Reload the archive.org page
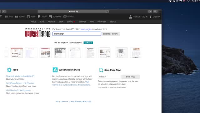Screen dimensions: 200x113 [107, 11]
